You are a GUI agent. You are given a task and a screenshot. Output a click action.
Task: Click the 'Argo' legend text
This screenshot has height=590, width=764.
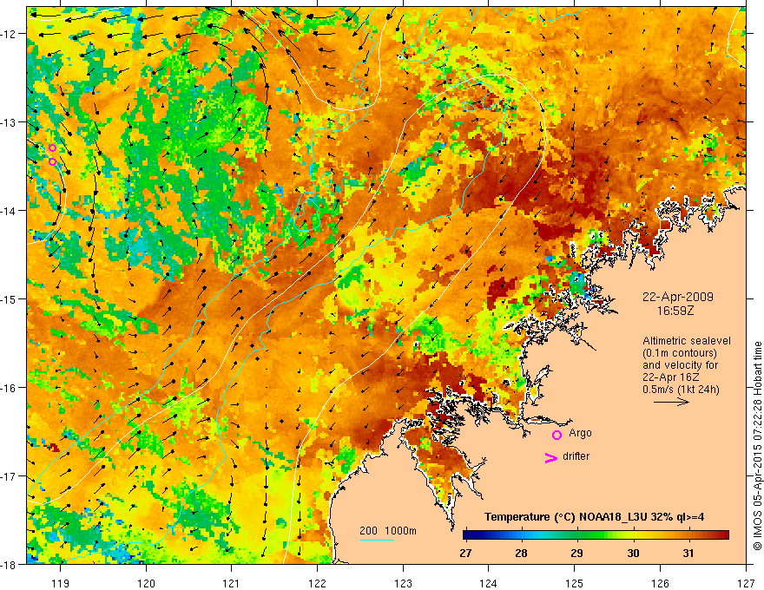point(580,433)
